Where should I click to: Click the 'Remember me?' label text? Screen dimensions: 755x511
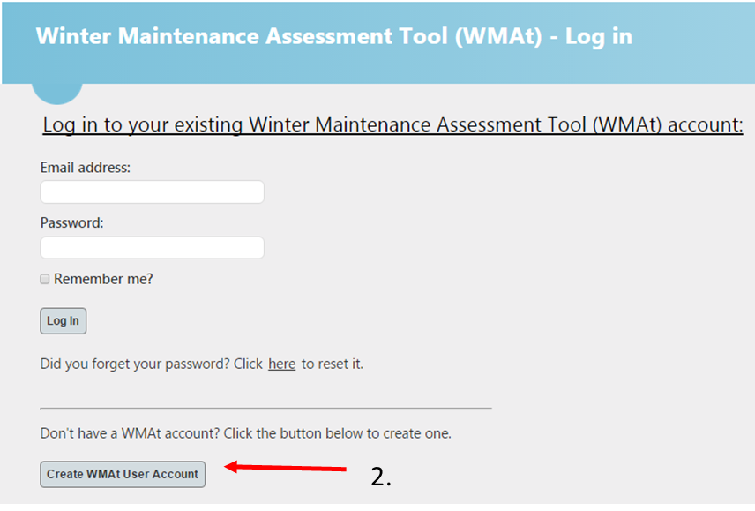[x=103, y=279]
